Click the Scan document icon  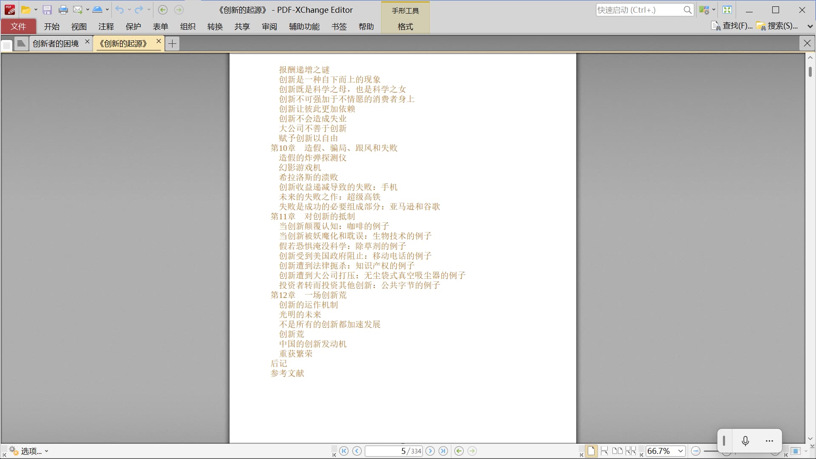97,10
